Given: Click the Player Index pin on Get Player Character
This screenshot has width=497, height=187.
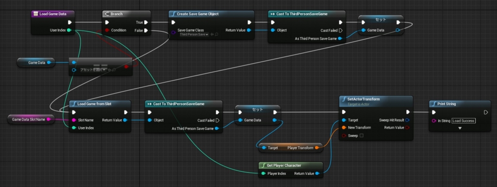Looking at the screenshot, I should 264,173.
